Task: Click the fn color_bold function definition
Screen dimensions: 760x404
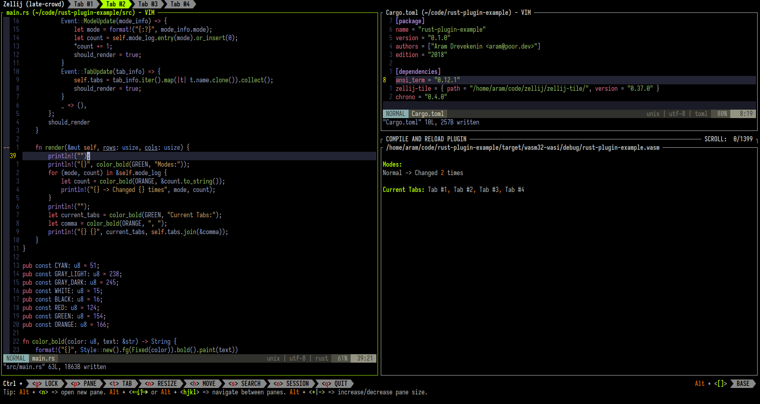Action: tap(100, 341)
